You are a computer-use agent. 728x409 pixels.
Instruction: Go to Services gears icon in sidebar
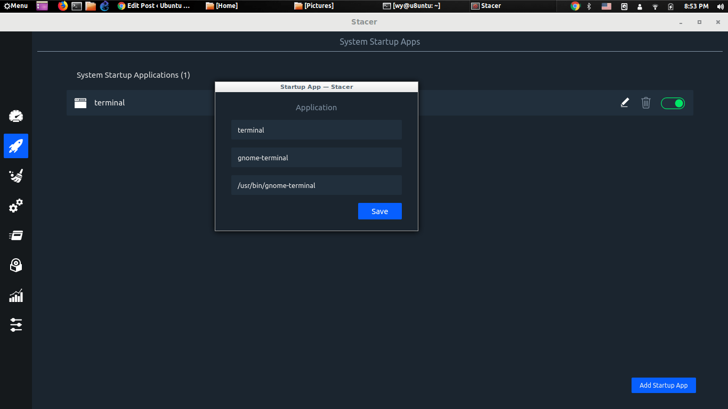pyautogui.click(x=16, y=206)
